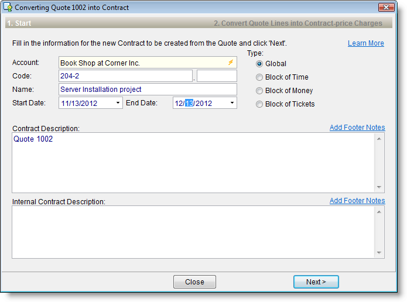Close the Converting Quote dialog window
The width and height of the screenshot is (407, 302).
click(x=386, y=8)
